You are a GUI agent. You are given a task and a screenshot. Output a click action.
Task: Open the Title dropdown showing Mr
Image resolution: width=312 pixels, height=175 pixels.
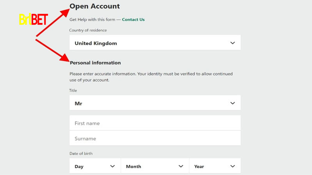point(155,103)
